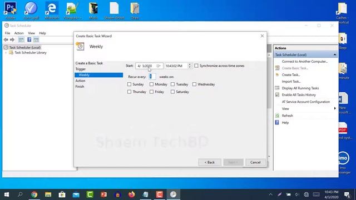
Task: Click the imo messenger desktop icon
Action: coord(343,158)
